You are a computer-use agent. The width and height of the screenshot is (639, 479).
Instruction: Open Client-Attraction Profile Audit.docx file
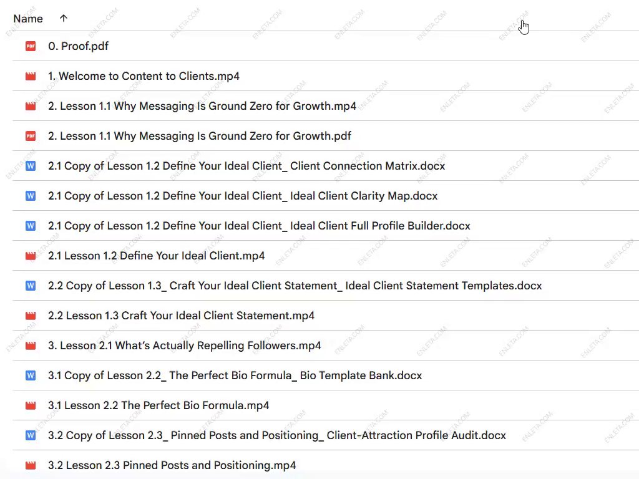point(276,435)
